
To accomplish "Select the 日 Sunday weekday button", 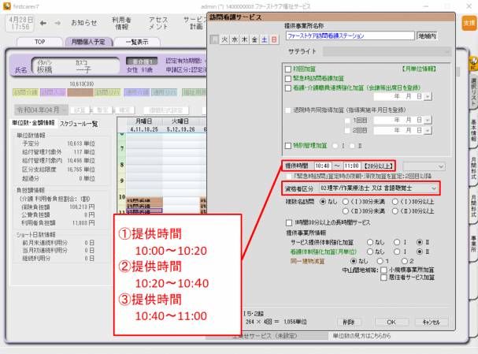I will pyautogui.click(x=272, y=38).
